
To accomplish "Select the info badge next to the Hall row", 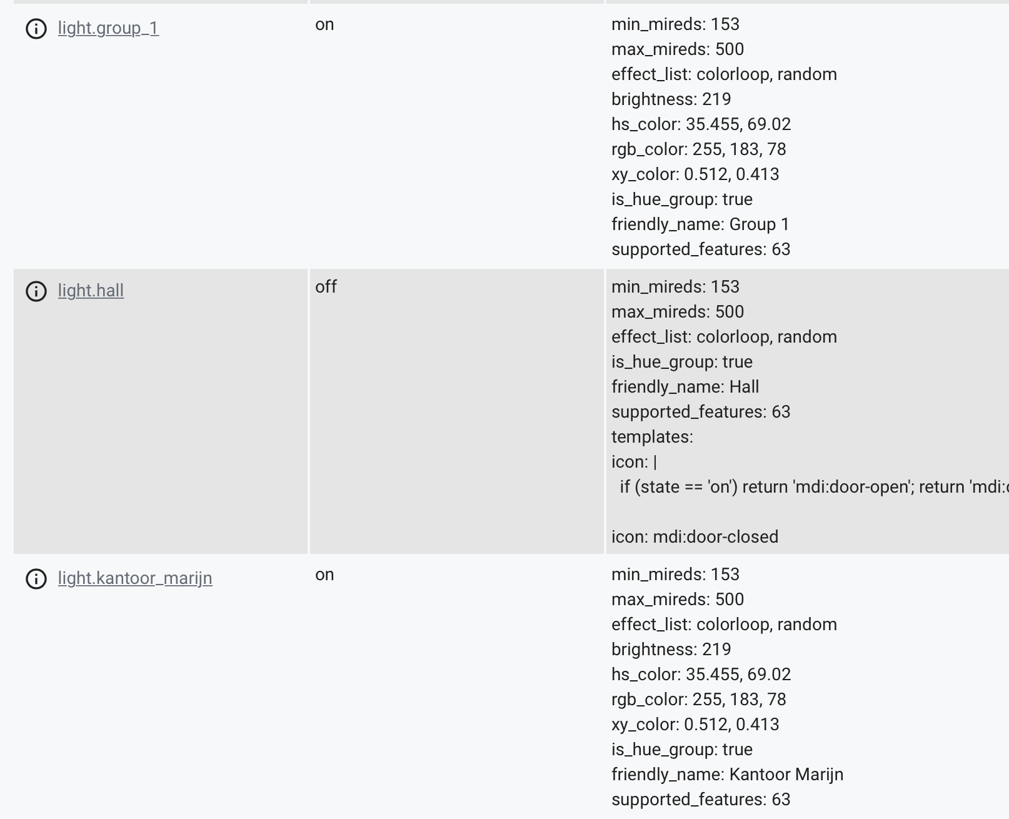I will click(x=36, y=290).
